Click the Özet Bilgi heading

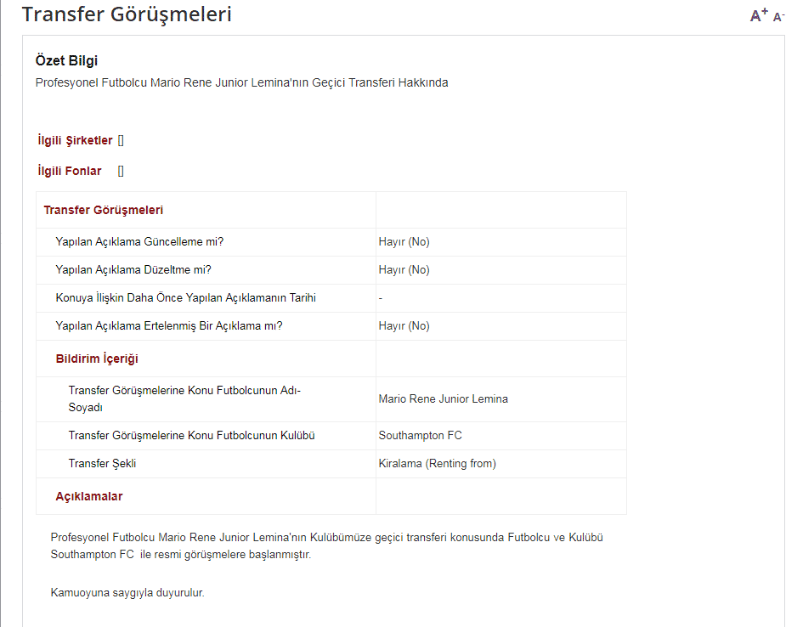(67, 60)
